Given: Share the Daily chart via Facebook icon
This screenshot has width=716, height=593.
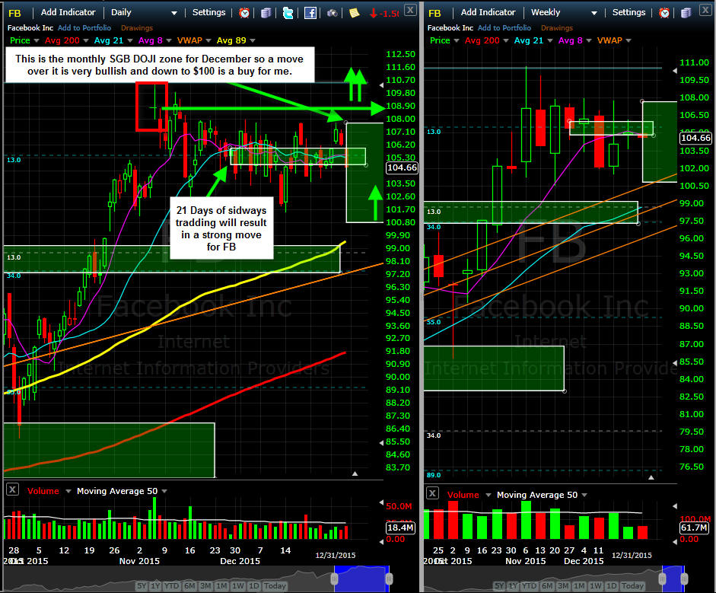Looking at the screenshot, I should click(310, 13).
